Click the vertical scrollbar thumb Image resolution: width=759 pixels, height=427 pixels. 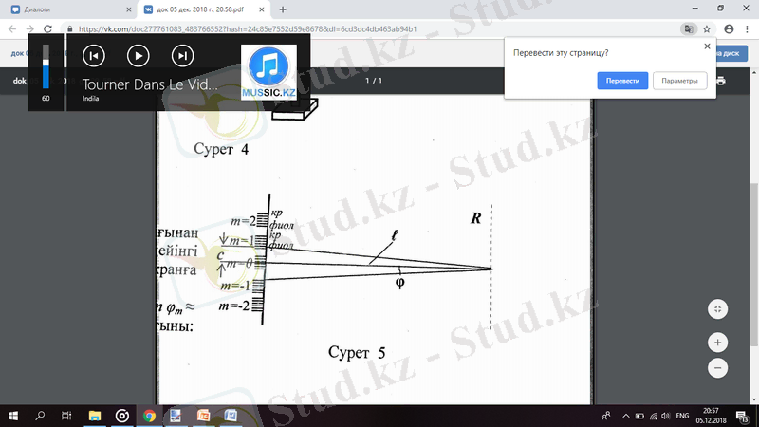pyautogui.click(x=754, y=265)
